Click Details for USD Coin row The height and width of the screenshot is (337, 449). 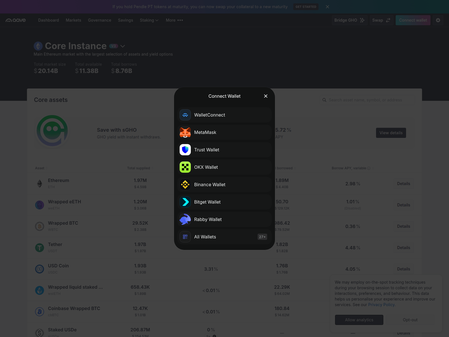404,269
